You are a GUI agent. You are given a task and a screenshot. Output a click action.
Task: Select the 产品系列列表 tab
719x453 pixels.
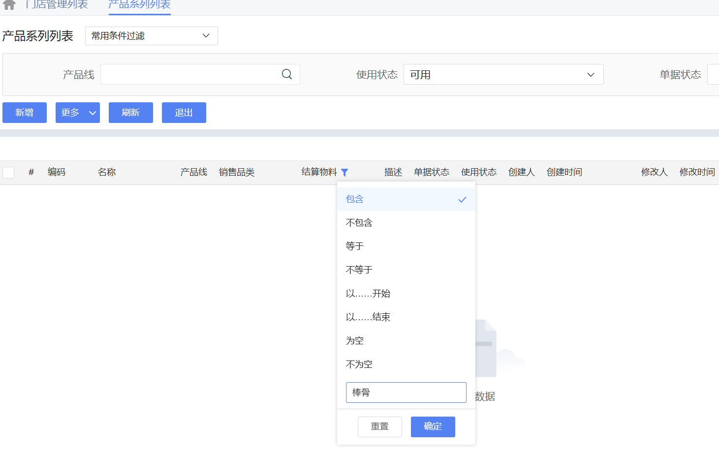click(139, 5)
